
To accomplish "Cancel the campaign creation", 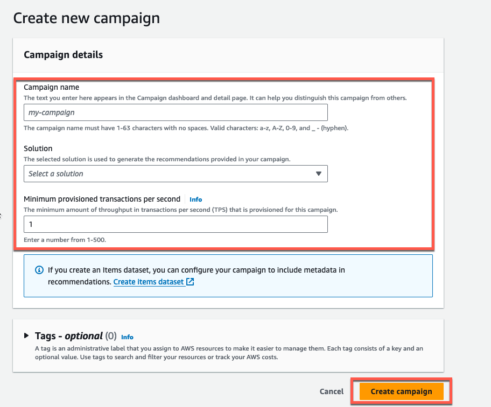I will [x=331, y=391].
